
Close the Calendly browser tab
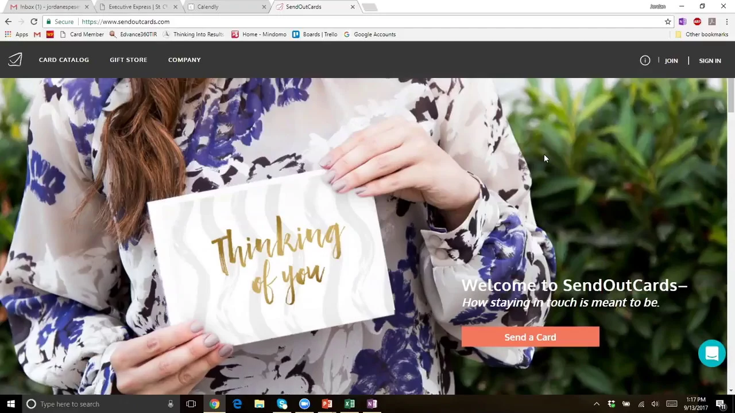click(x=264, y=7)
